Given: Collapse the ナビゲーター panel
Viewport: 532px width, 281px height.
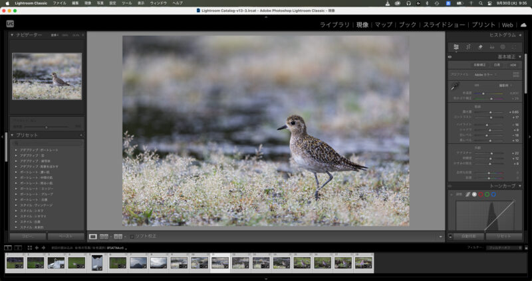Looking at the screenshot, I should pos(11,34).
